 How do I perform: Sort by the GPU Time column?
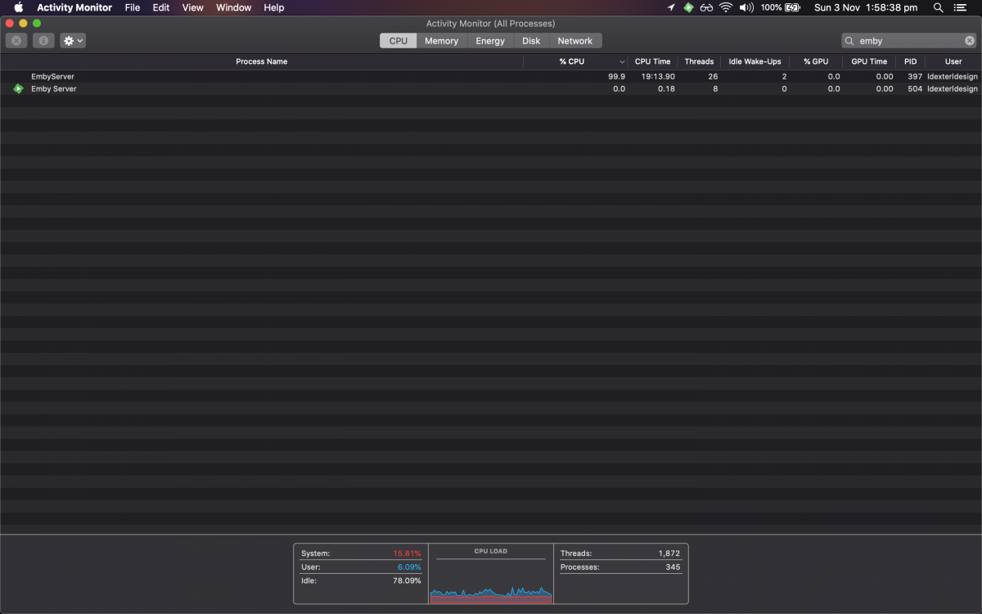tap(869, 61)
